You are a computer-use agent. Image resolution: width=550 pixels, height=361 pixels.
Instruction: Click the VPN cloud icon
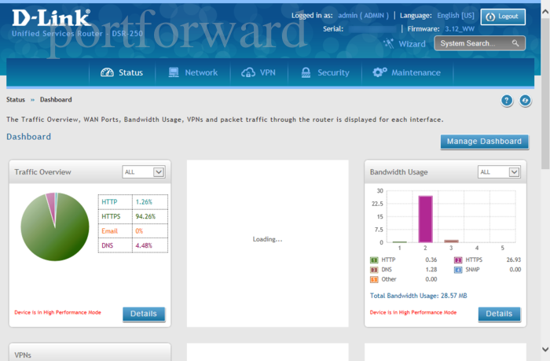point(248,72)
